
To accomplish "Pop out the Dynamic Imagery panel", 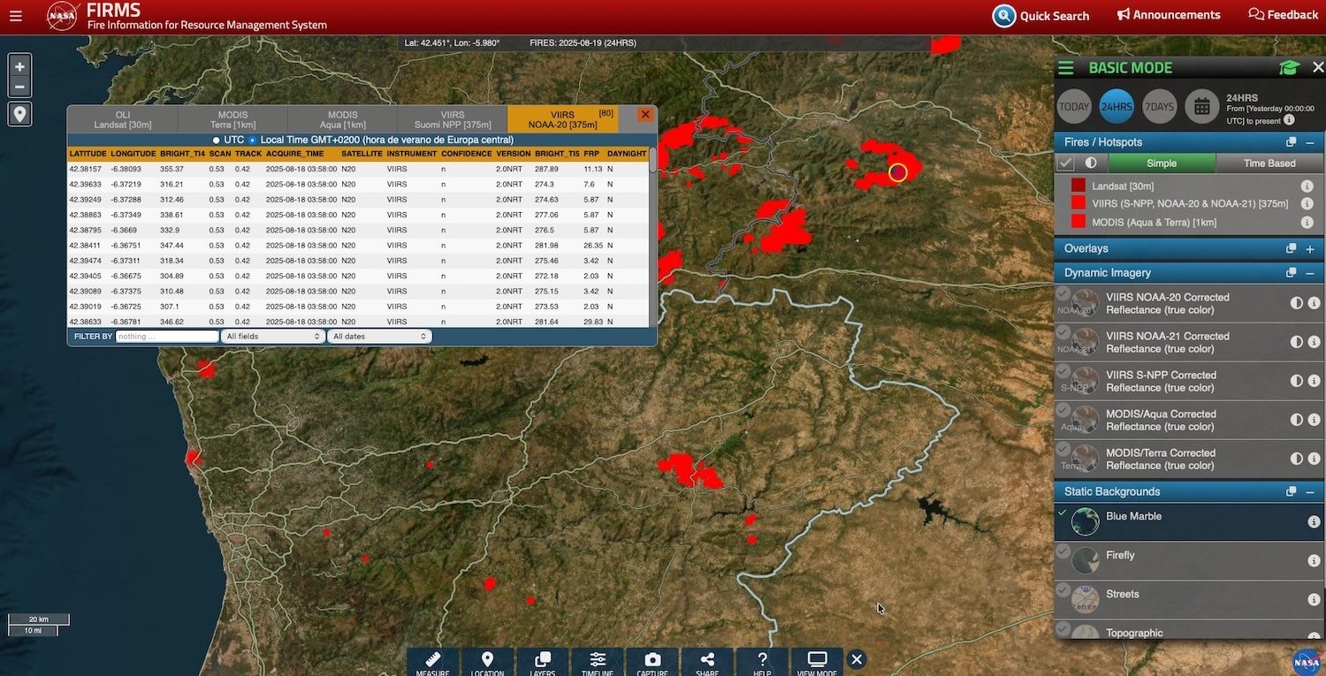I will click(x=1292, y=273).
